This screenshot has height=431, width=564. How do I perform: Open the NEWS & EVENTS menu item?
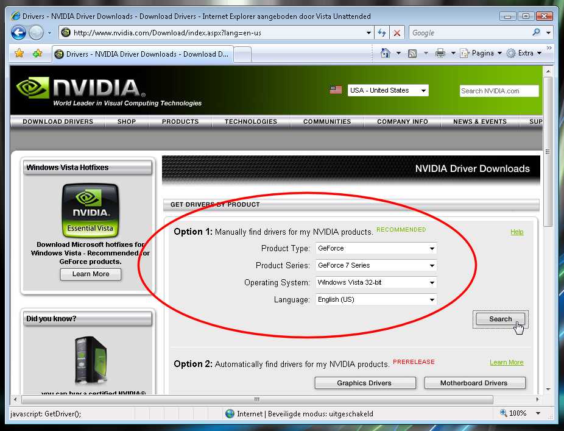[x=480, y=122]
